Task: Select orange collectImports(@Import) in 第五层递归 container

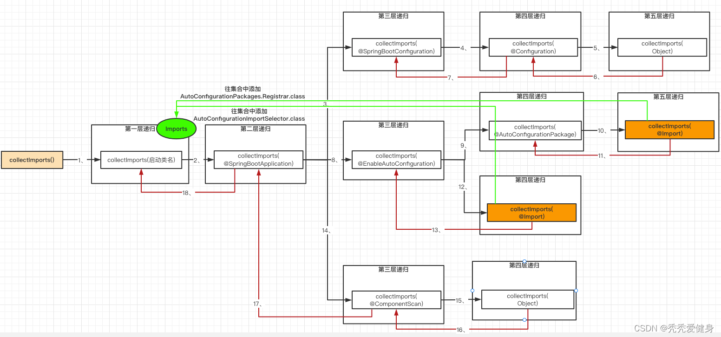Action: point(669,130)
